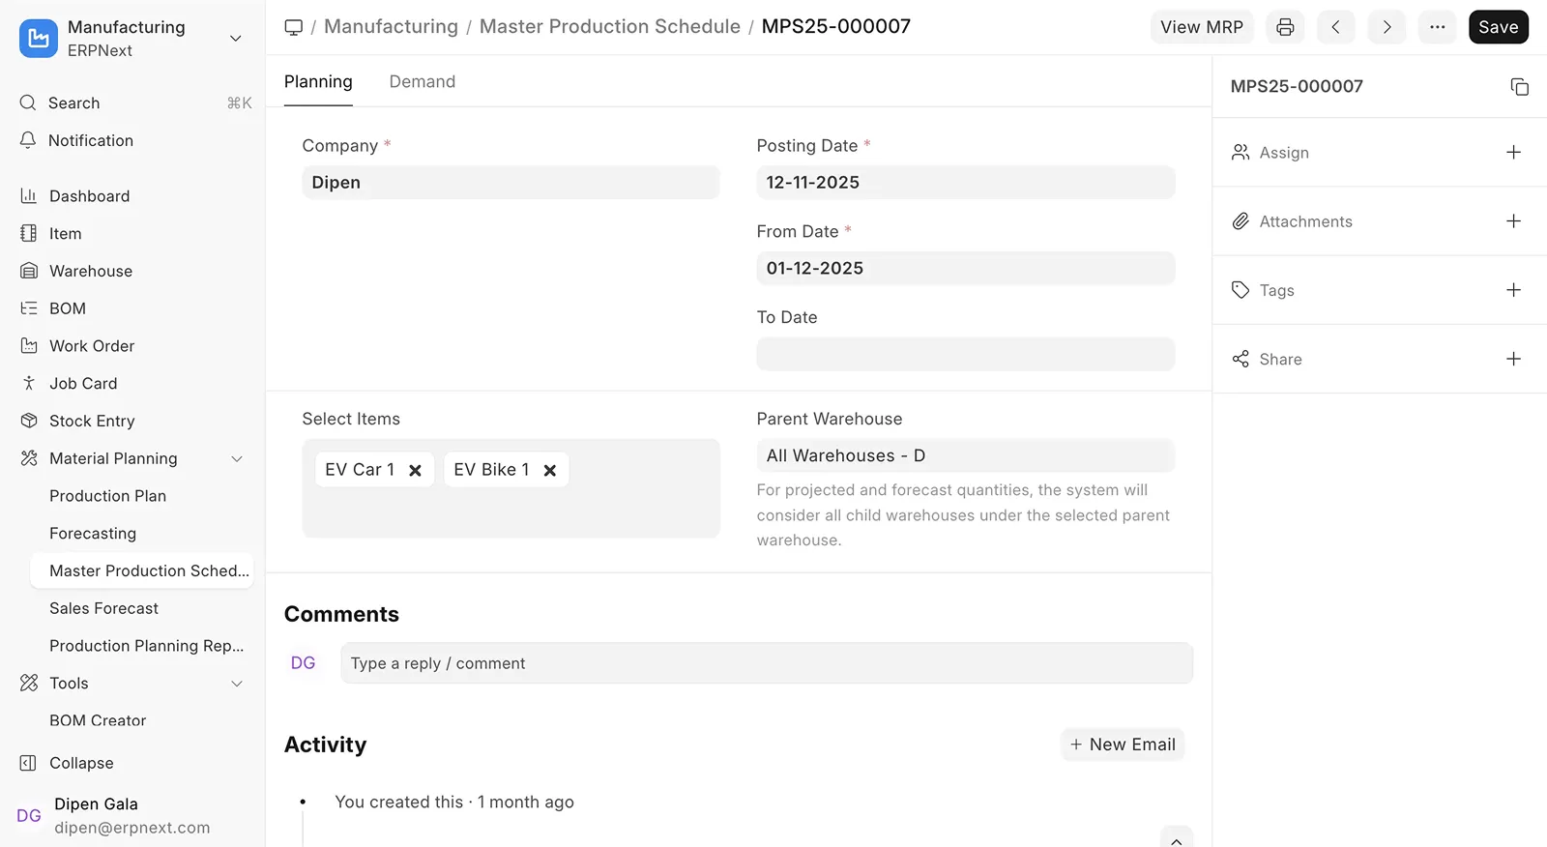The width and height of the screenshot is (1547, 847).
Task: Save the Master Production Schedule
Action: pos(1498,27)
